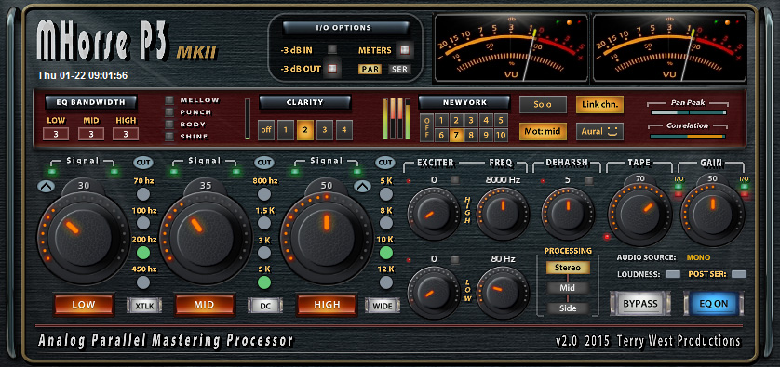The width and height of the screenshot is (780, 367).
Task: Enable the SHINE preset checkbox
Action: (169, 136)
